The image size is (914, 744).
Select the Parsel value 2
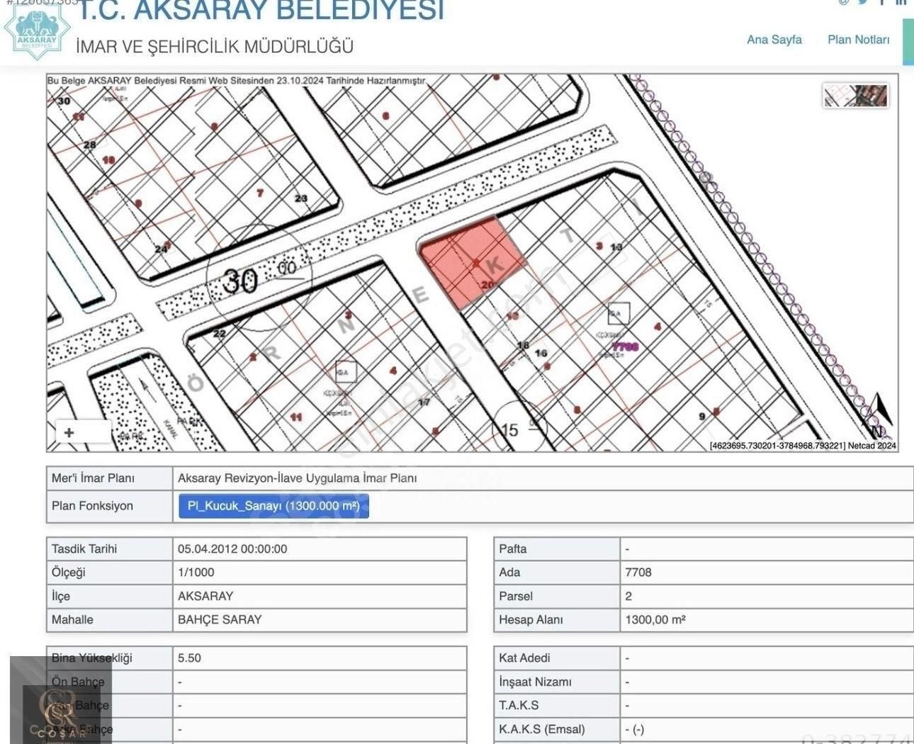[628, 596]
